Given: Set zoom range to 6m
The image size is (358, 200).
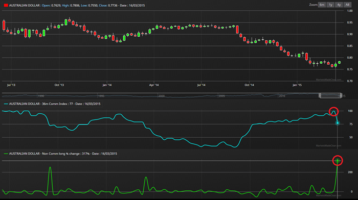Looking at the screenshot, I should pos(322,5).
